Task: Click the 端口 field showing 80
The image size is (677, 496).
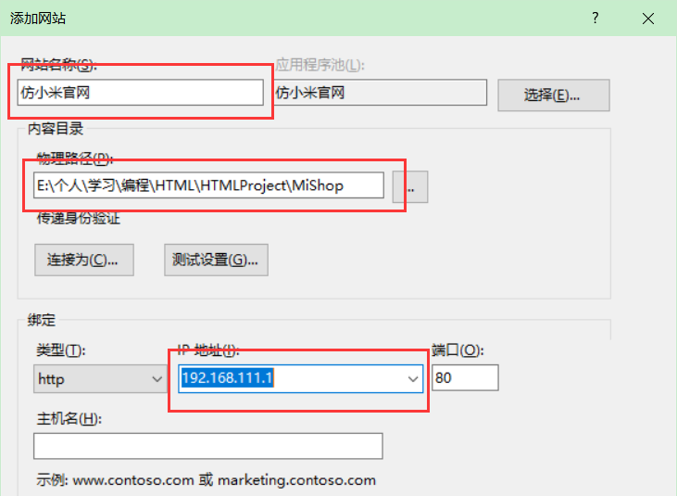Action: coord(465,378)
